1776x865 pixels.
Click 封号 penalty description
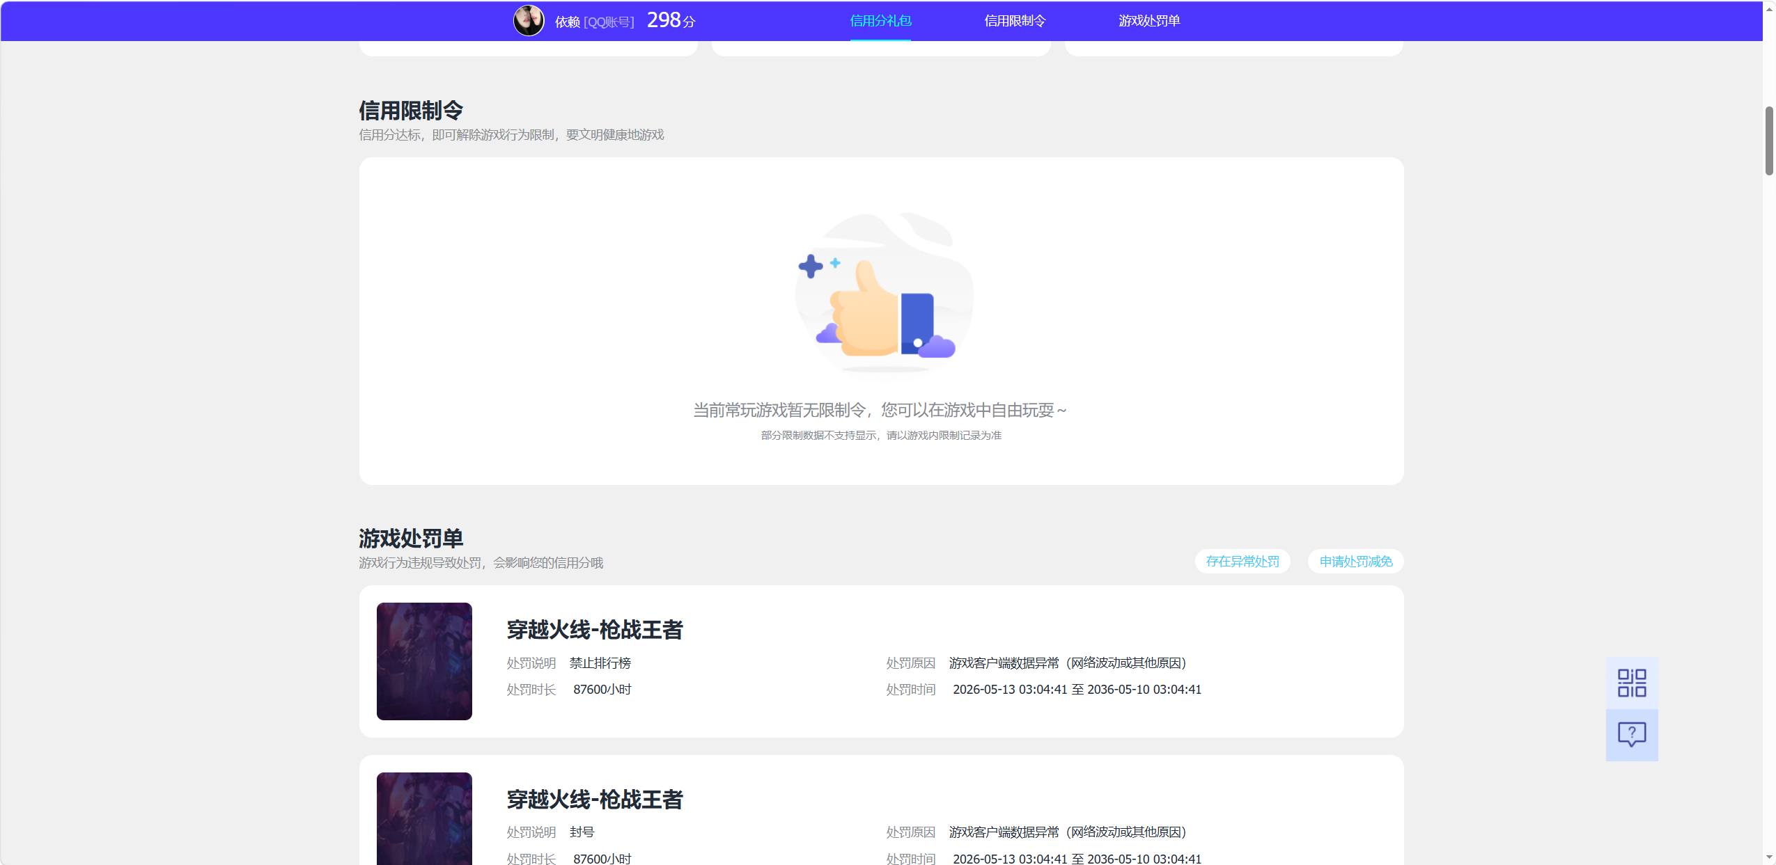(x=582, y=832)
